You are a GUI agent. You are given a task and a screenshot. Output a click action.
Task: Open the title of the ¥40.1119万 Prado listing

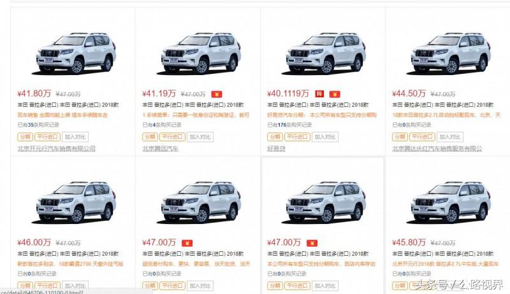click(x=317, y=105)
